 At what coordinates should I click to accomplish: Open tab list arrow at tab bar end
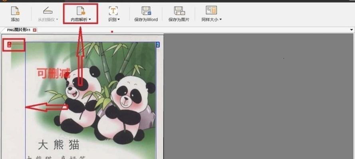click(351, 30)
